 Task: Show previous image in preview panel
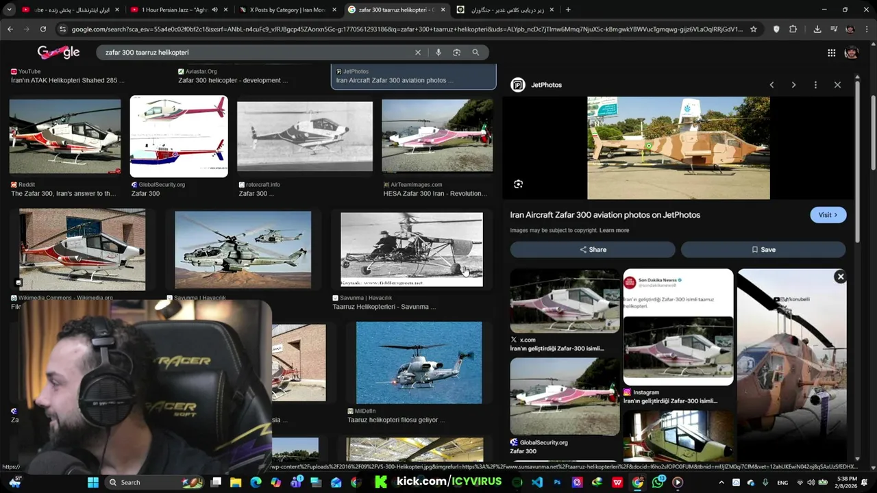click(x=771, y=85)
